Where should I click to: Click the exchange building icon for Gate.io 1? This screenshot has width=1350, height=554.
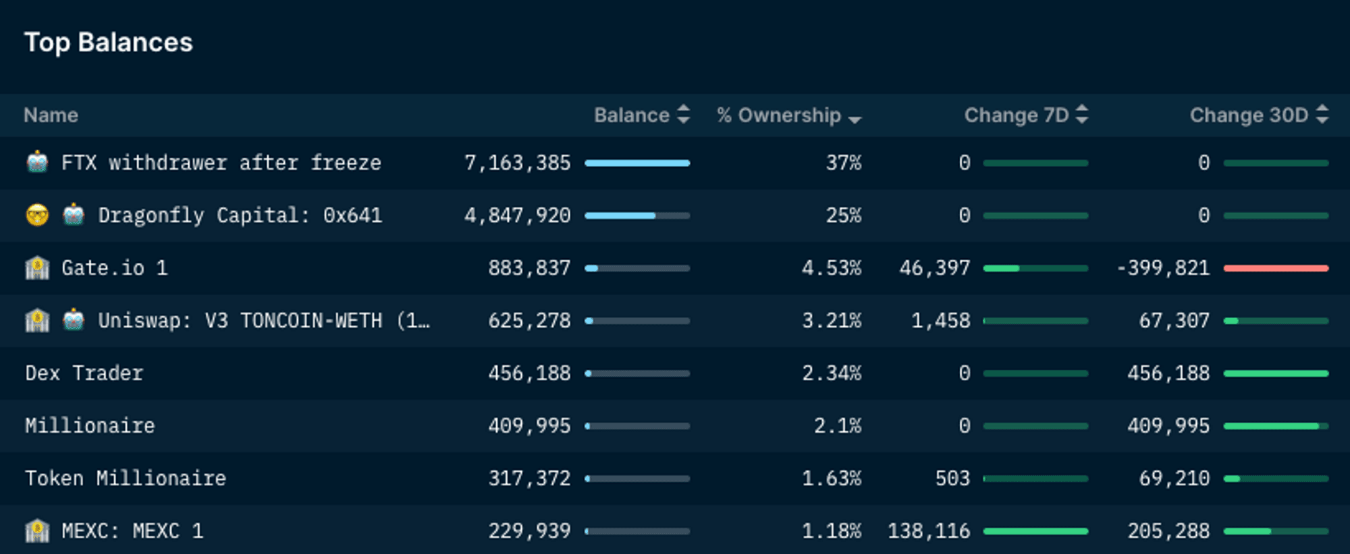(x=37, y=268)
